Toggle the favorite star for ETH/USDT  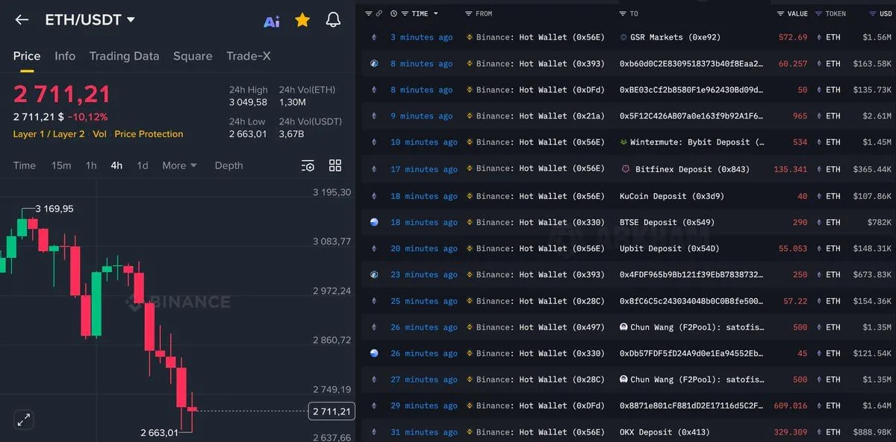[x=302, y=20]
